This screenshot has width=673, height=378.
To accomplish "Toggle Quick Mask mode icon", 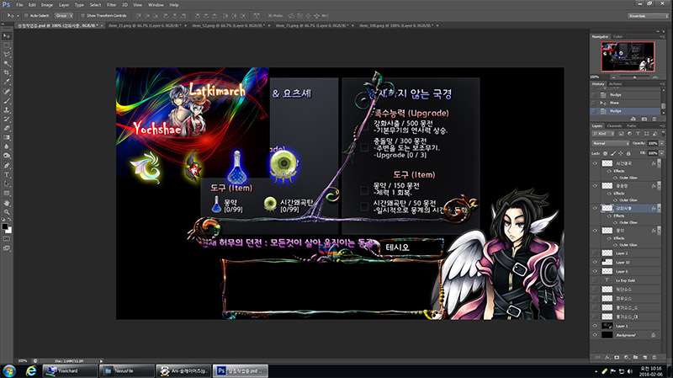I will click(x=7, y=239).
